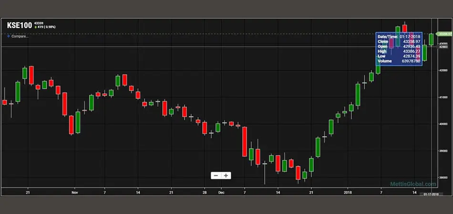Click the 01-17-2018 crosshair date label
This screenshot has height=214, width=453.
pos(431,194)
